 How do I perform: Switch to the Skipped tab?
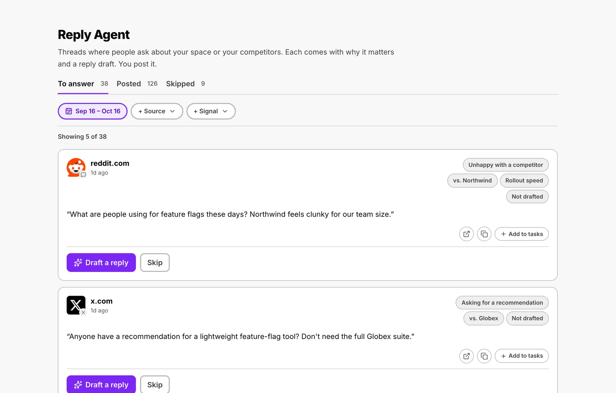185,84
